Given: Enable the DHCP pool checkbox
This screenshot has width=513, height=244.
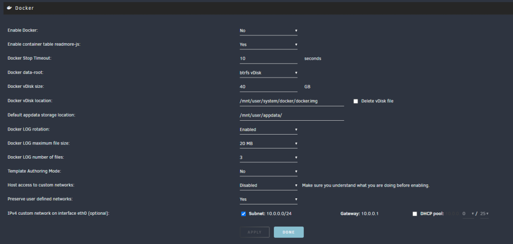Looking at the screenshot, I should 415,214.
